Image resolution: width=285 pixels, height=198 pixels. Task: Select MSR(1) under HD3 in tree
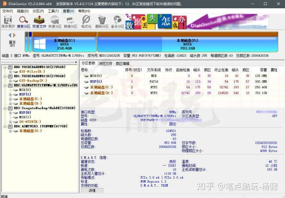(x=25, y=117)
